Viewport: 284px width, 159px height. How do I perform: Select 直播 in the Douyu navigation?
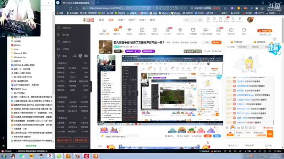pos(111,20)
